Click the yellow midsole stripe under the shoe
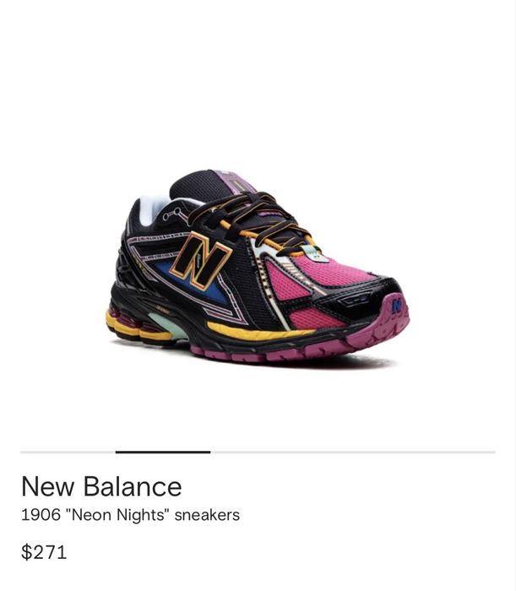Image resolution: width=516 pixels, height=591 pixels. [x=260, y=332]
